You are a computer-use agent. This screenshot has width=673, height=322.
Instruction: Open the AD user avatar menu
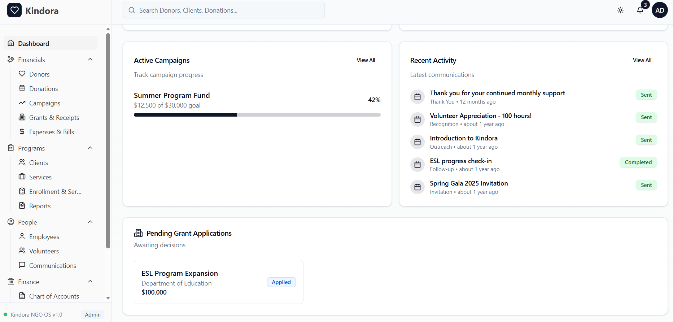660,10
